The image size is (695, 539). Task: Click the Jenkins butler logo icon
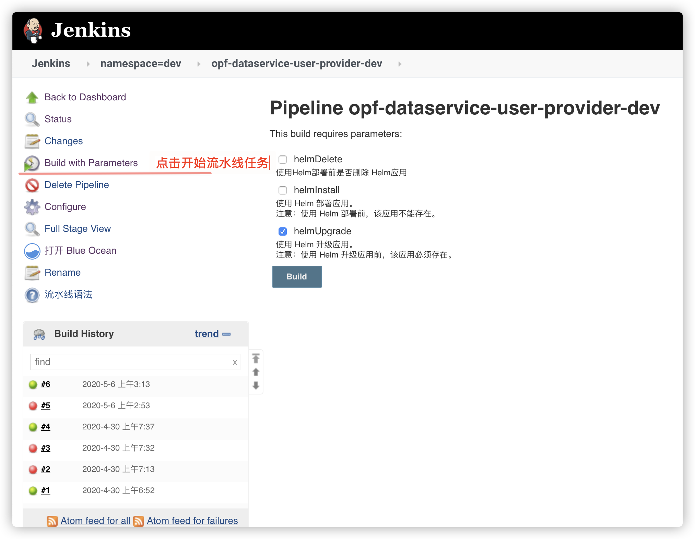click(x=33, y=30)
